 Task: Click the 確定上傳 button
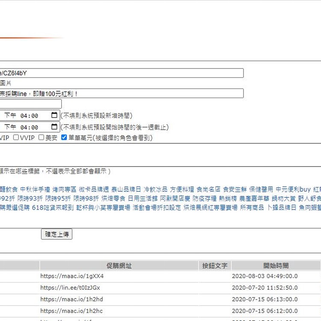tap(56, 234)
